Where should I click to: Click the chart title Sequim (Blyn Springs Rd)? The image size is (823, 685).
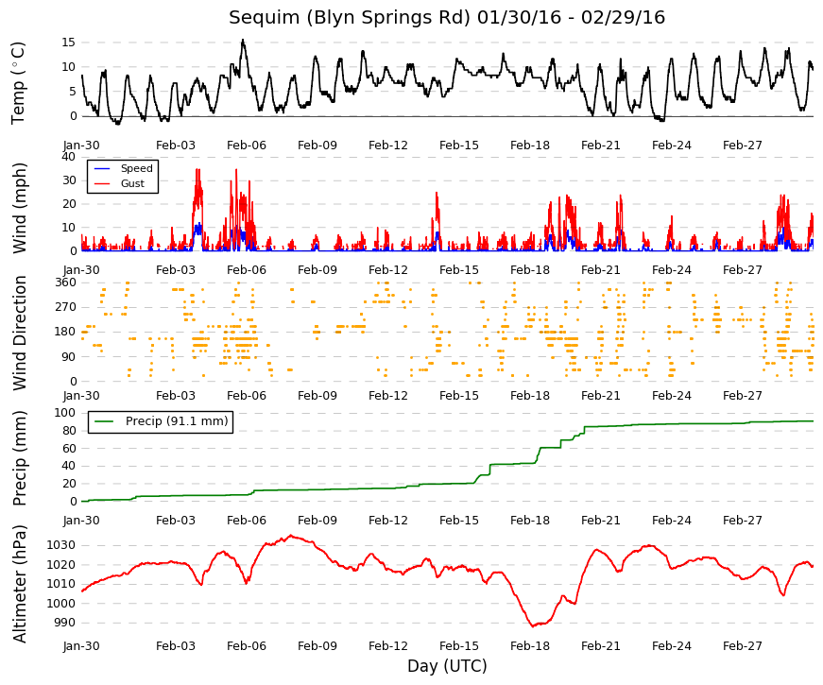(x=350, y=18)
